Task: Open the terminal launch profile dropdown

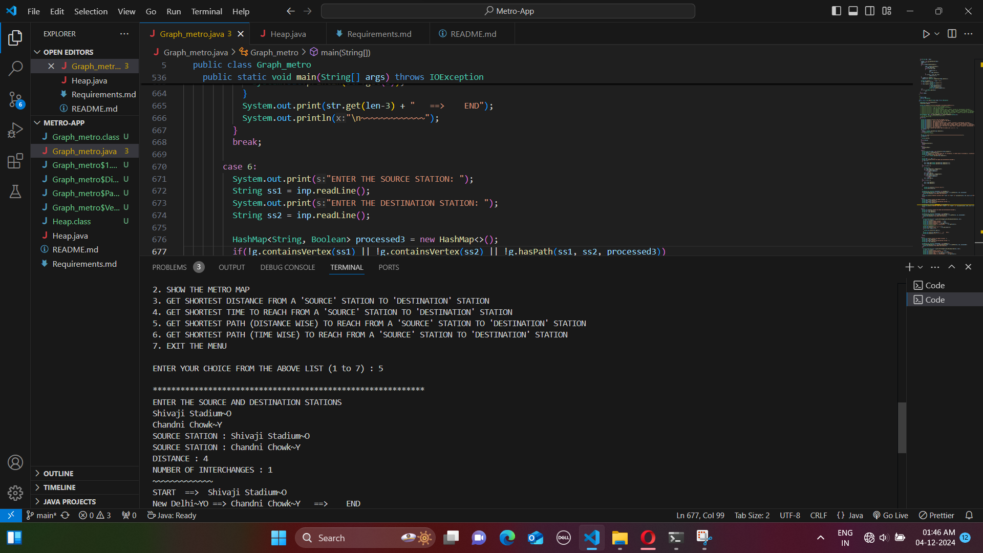Action: pos(921,267)
